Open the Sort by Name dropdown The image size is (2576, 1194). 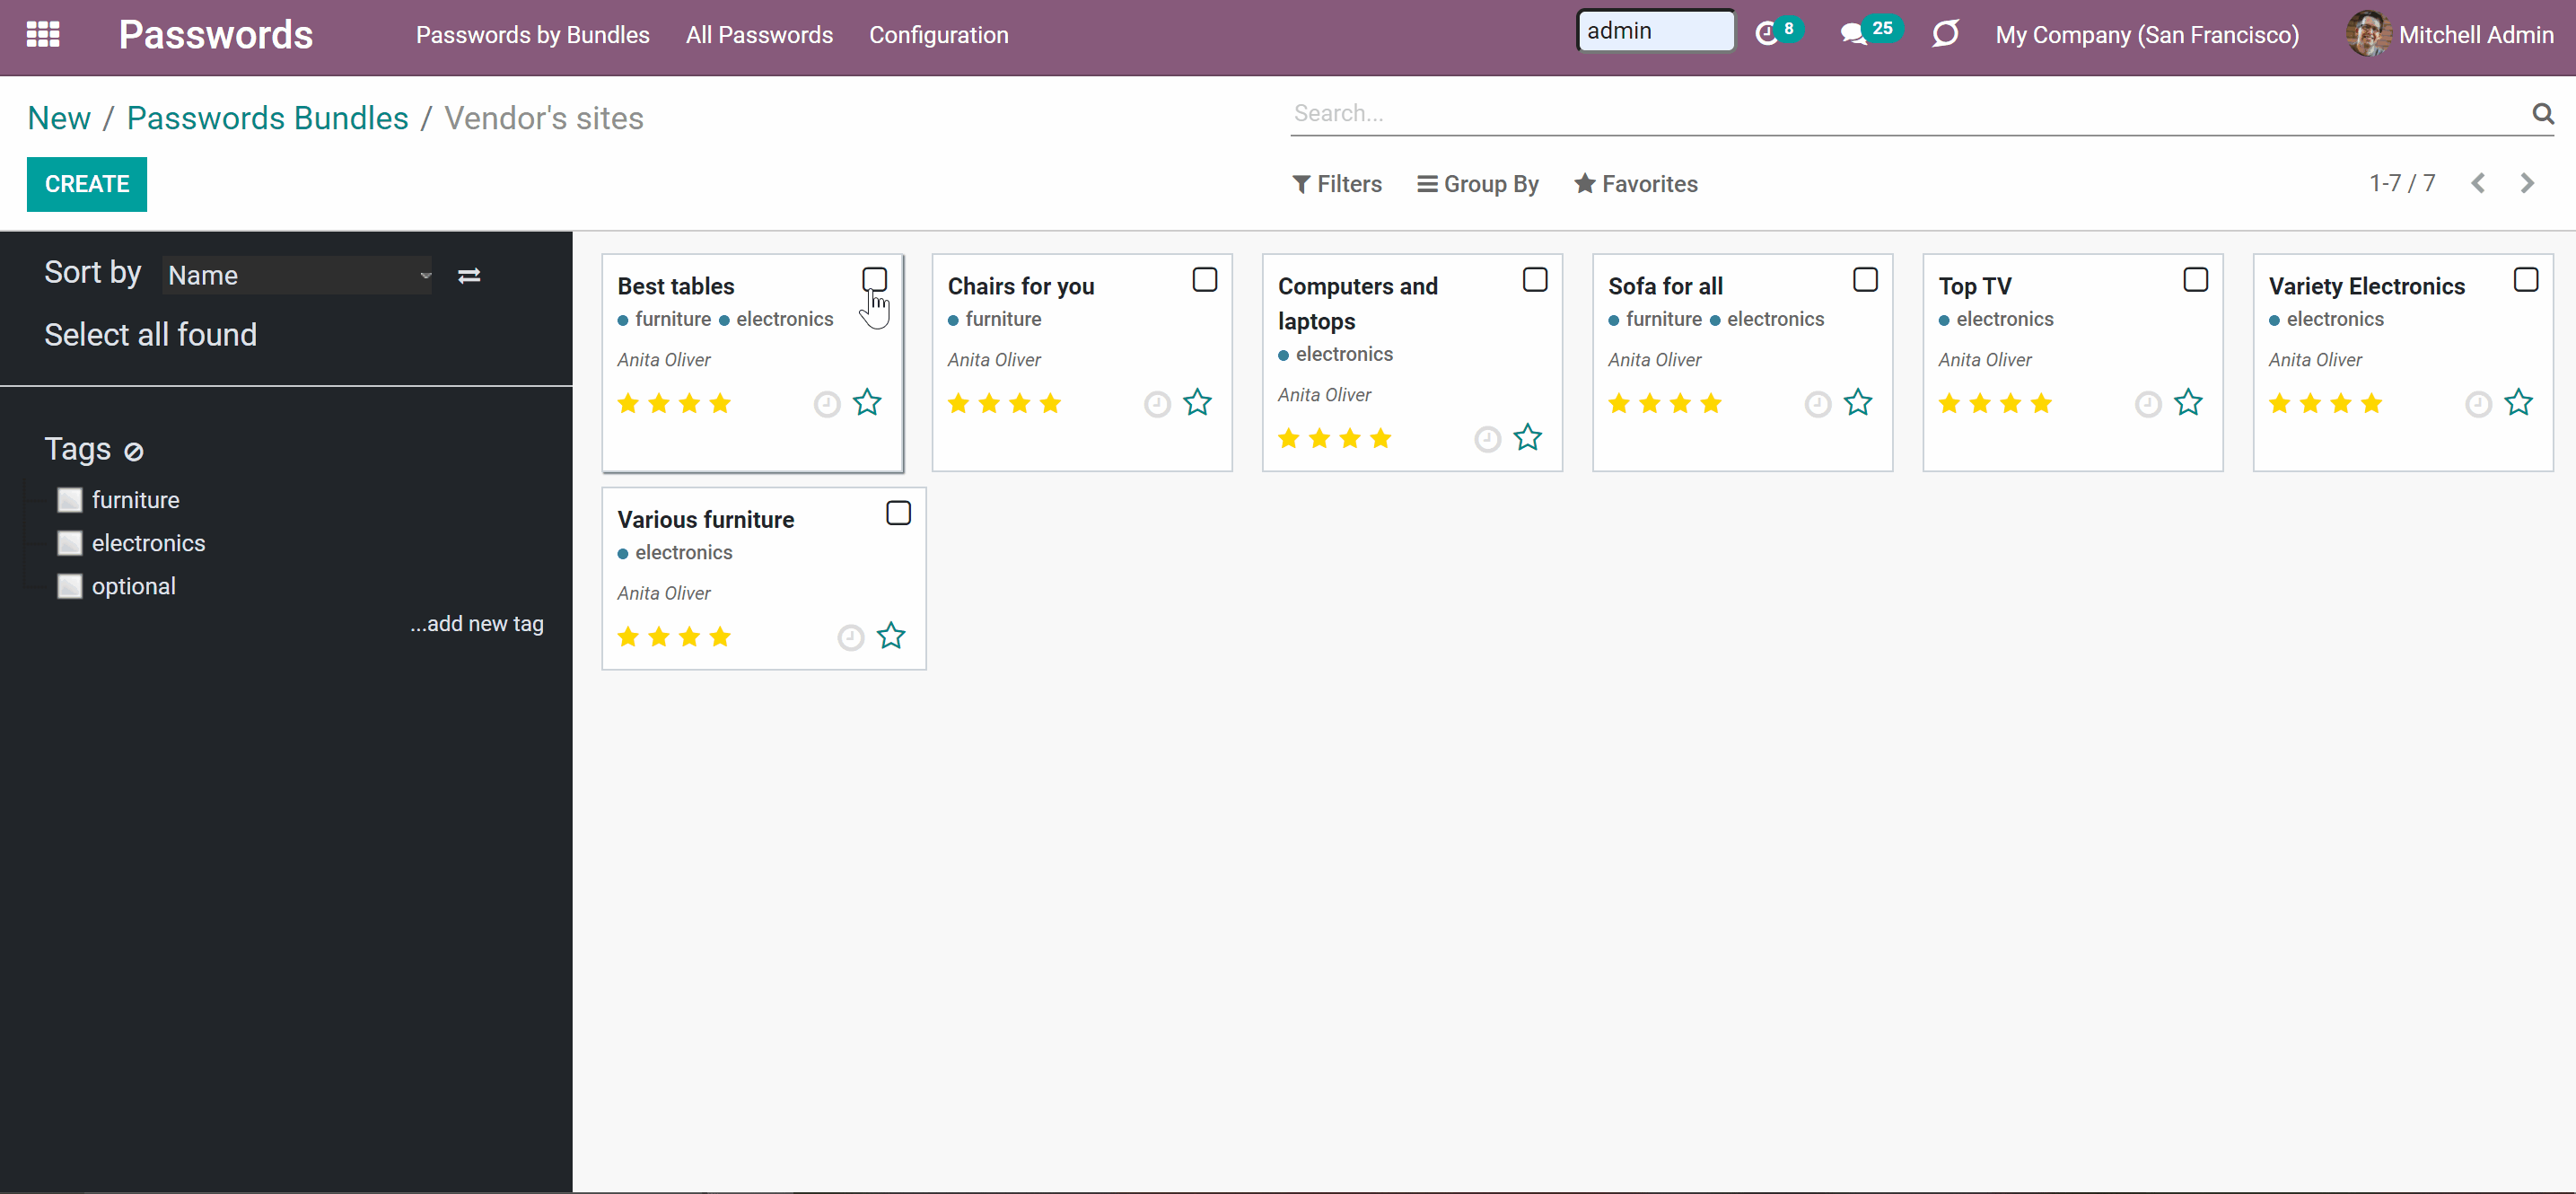[298, 275]
